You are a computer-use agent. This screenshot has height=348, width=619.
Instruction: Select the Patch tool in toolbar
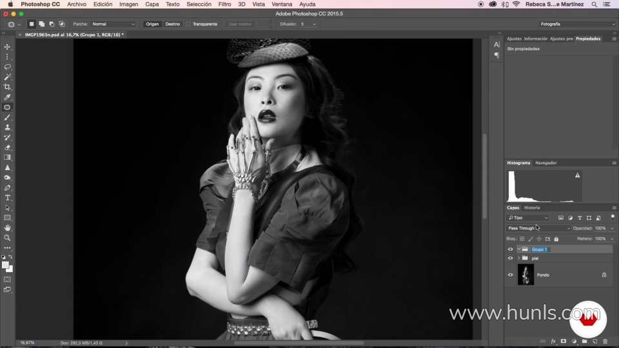pyautogui.click(x=7, y=108)
